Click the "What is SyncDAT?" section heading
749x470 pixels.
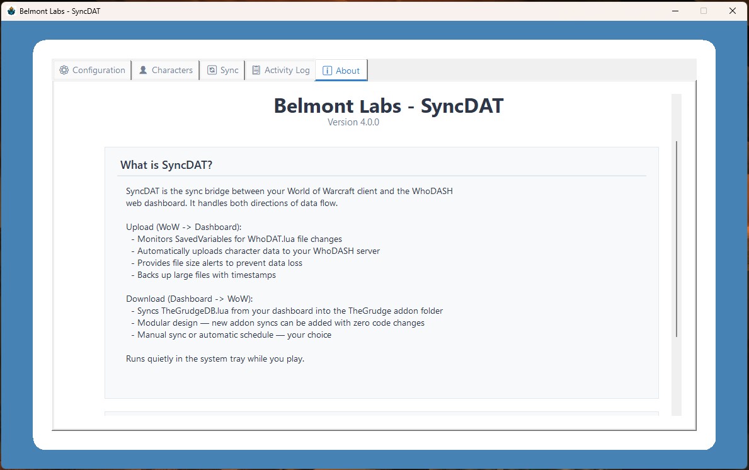(166, 165)
